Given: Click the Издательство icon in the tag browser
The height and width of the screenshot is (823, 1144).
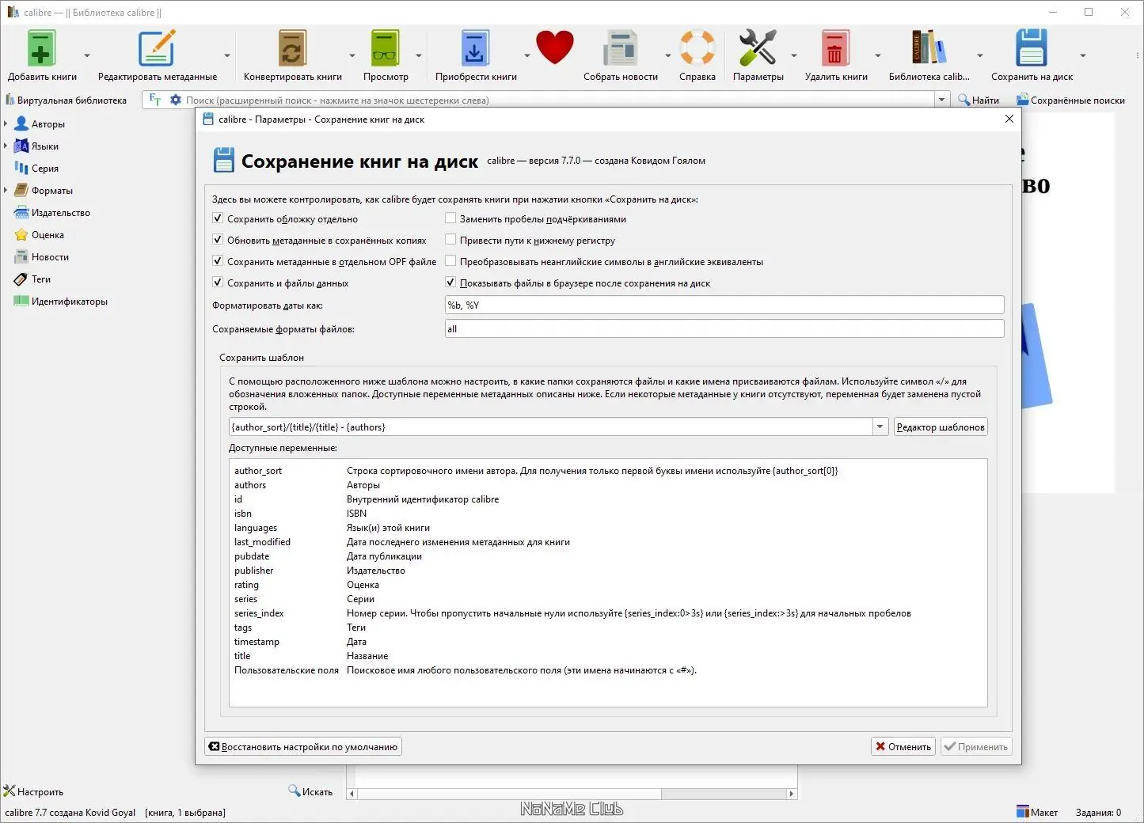Looking at the screenshot, I should [21, 213].
